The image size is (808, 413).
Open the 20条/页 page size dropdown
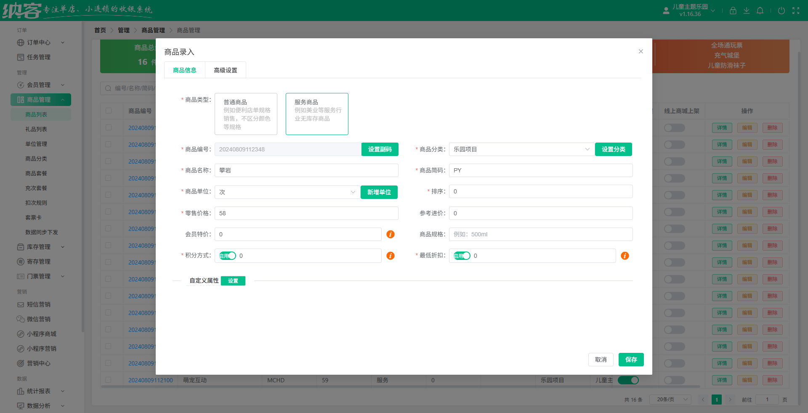coord(670,400)
